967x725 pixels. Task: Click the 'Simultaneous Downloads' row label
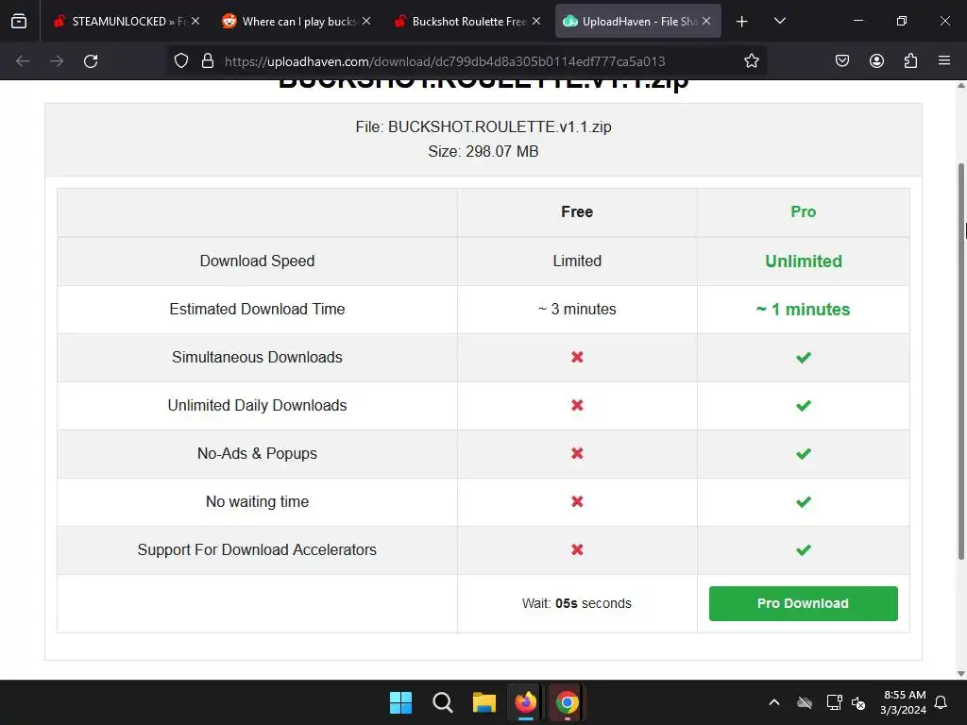[x=257, y=357]
